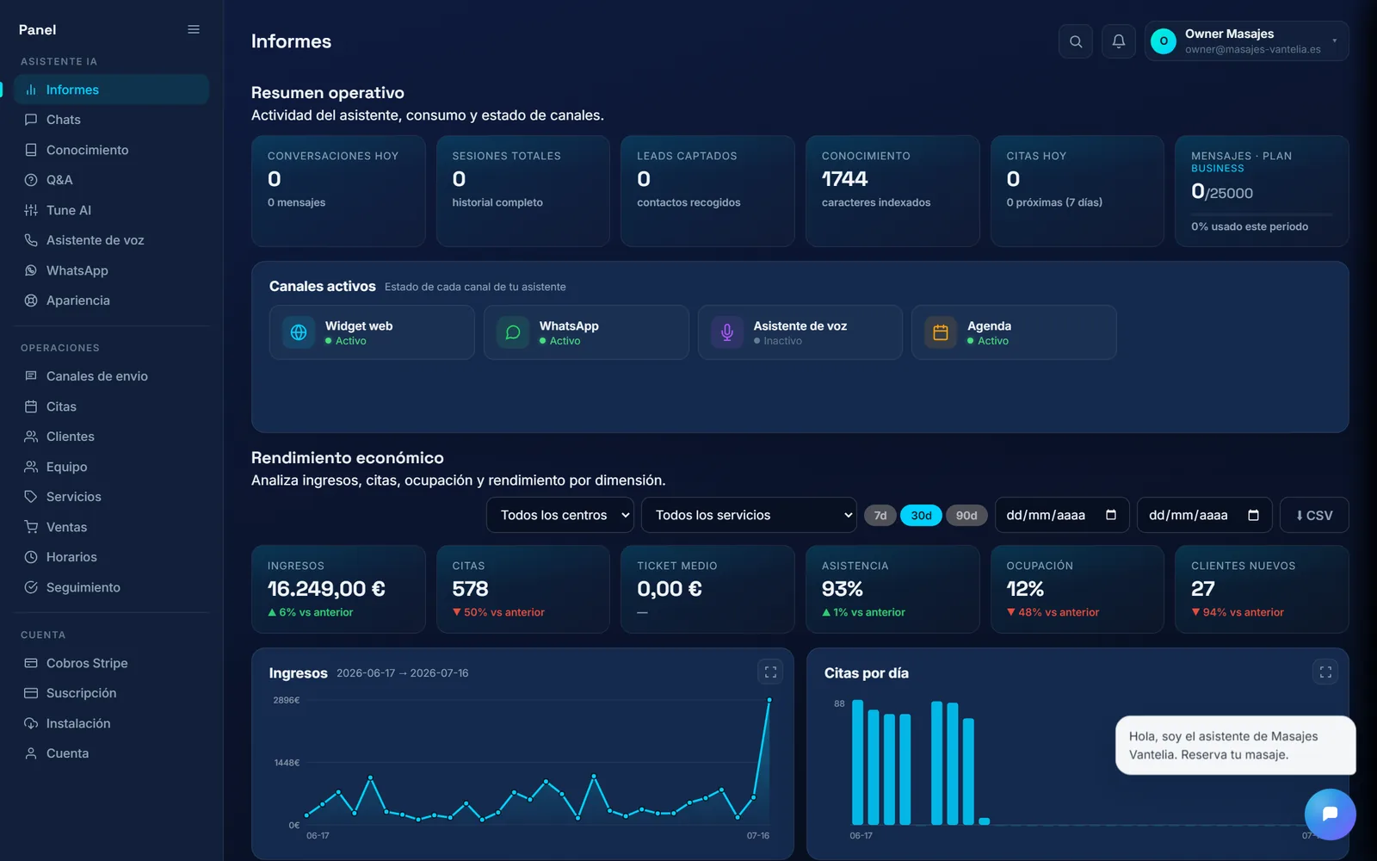Viewport: 1377px width, 861px height.
Task: Open the Informes sidebar item
Action: click(111, 90)
